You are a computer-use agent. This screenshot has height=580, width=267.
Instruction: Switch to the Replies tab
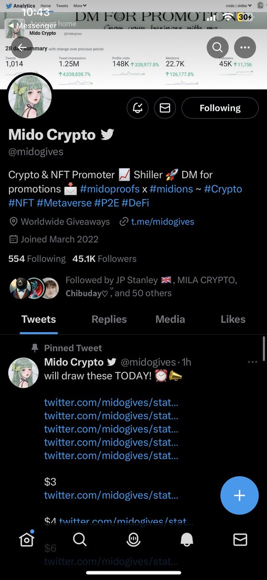pyautogui.click(x=109, y=319)
